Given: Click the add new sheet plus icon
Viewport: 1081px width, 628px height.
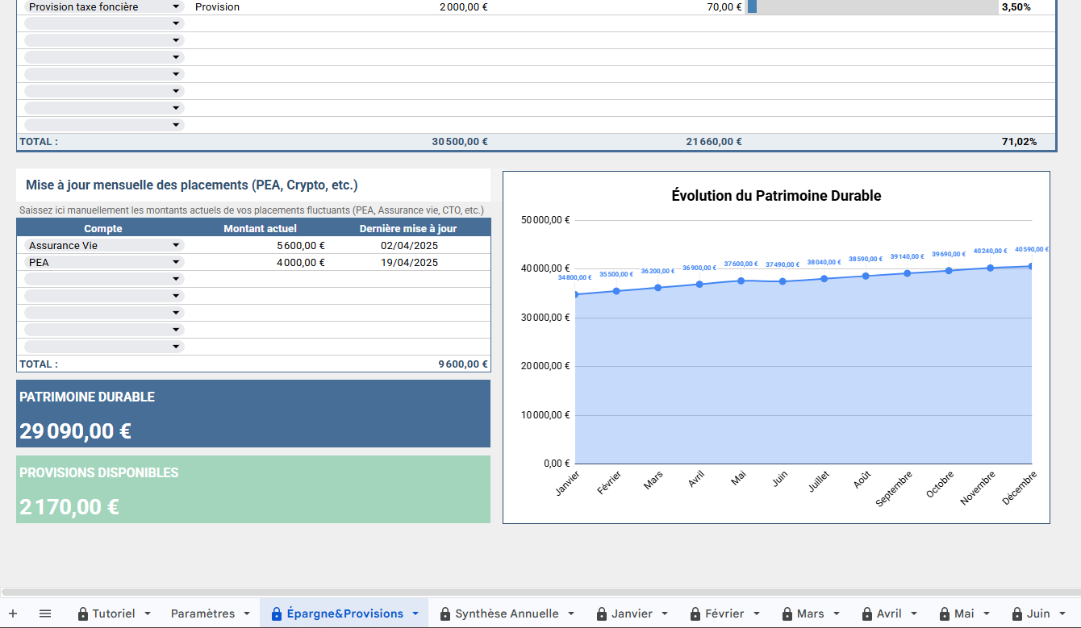Looking at the screenshot, I should 13,613.
